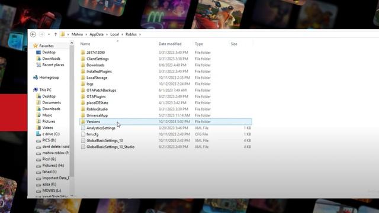The height and width of the screenshot is (213, 379).
Task: Select the LocalStorage folder icon
Action: point(83,78)
